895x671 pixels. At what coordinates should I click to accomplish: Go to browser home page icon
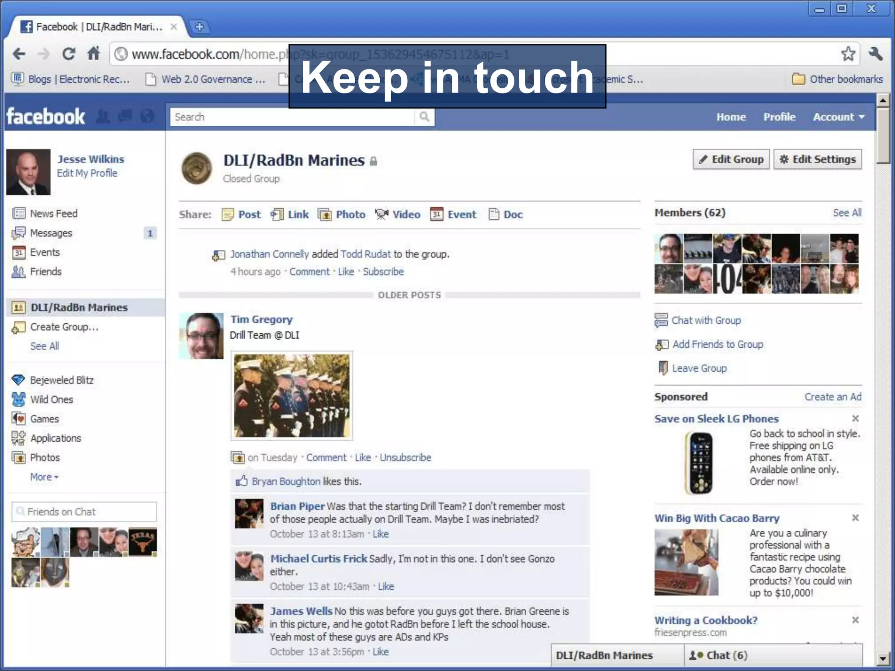[x=94, y=53]
